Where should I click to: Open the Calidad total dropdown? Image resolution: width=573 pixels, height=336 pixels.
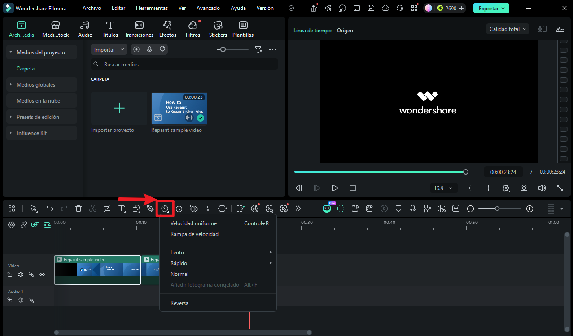(x=507, y=29)
